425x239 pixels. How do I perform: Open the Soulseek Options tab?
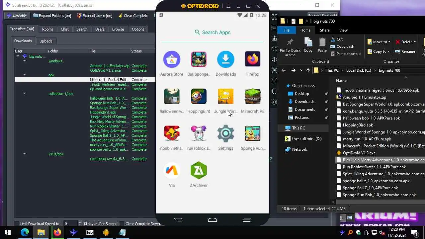(x=138, y=29)
